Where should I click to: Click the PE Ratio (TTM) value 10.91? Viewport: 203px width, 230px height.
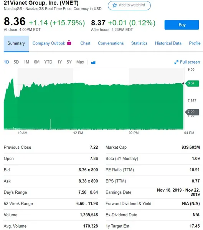(x=195, y=170)
